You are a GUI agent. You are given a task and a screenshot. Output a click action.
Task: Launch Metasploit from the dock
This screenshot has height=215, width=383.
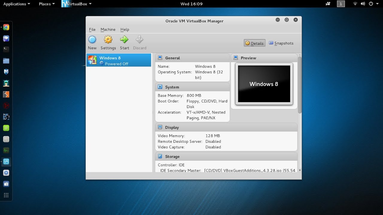click(6, 72)
